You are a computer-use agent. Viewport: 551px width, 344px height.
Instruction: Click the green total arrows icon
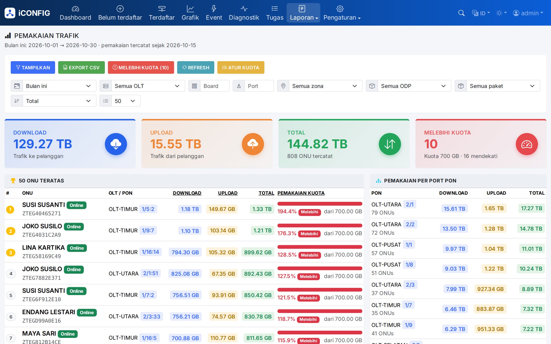coord(390,144)
